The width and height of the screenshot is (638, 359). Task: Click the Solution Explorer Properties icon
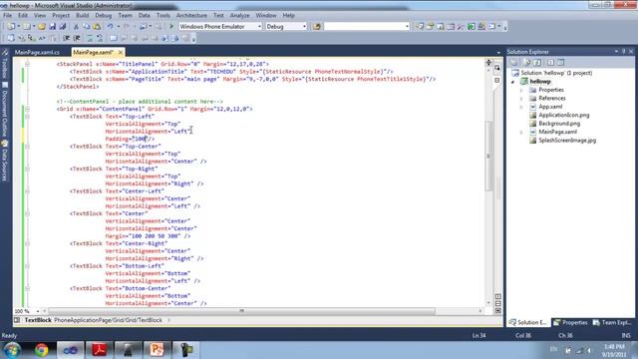(x=514, y=62)
